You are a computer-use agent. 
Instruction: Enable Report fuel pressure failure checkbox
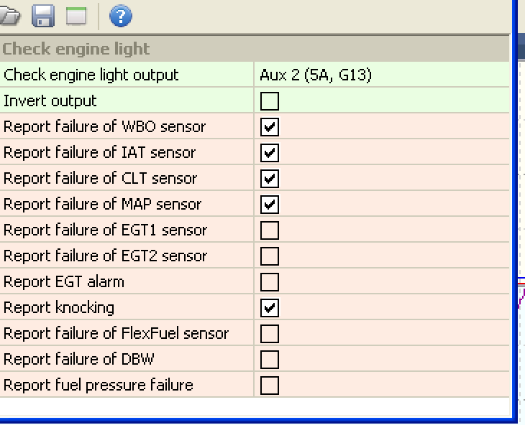point(270,386)
